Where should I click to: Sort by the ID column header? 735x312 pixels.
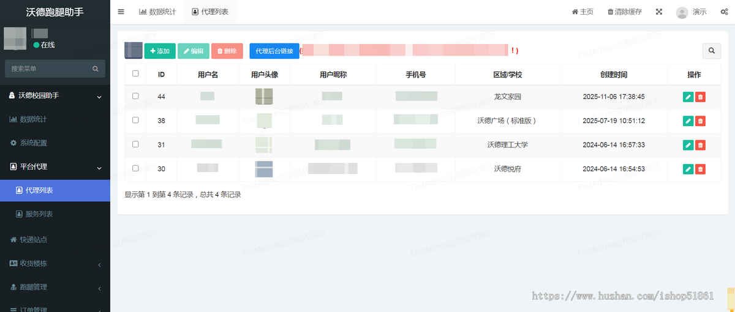161,75
